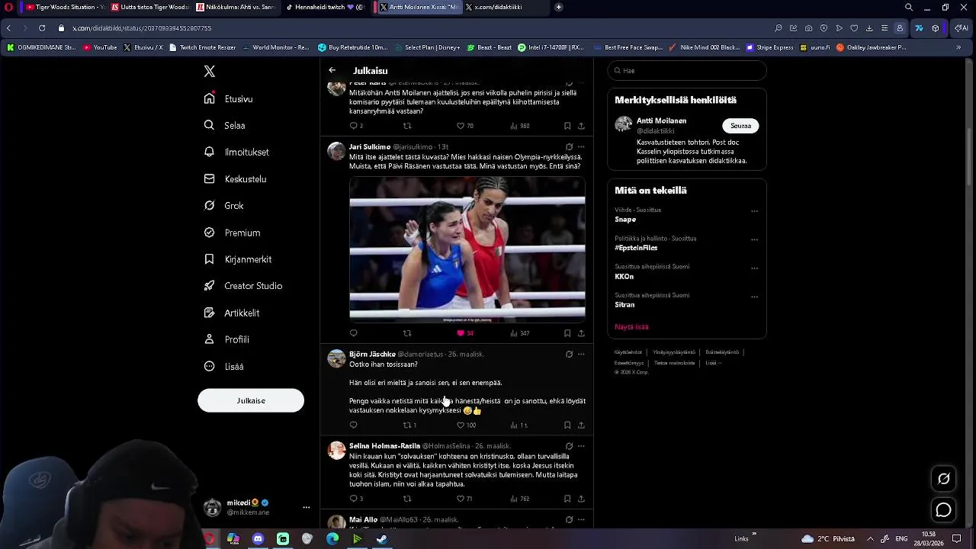
Task: Open Grok floating button at bottom right
Action: 944,479
